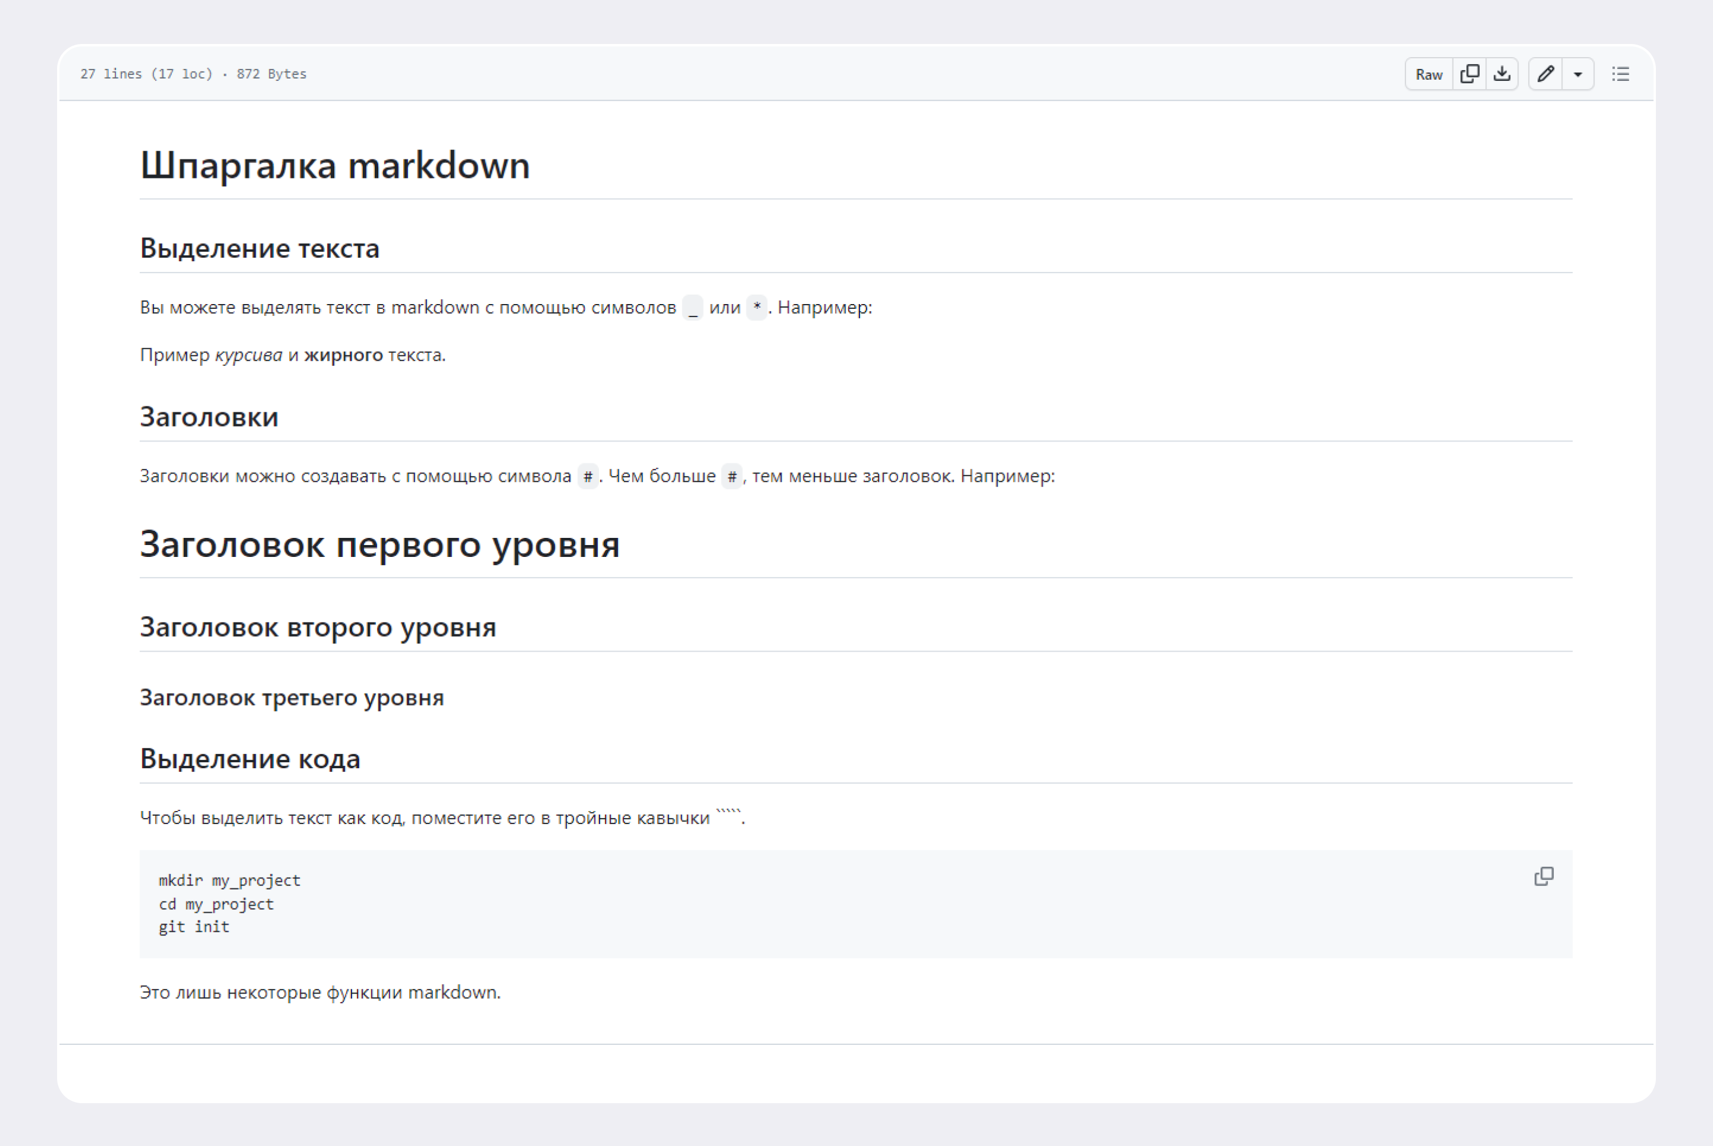Click the '872 Bytes' file size text
Image resolution: width=1713 pixels, height=1146 pixels.
[x=271, y=74]
